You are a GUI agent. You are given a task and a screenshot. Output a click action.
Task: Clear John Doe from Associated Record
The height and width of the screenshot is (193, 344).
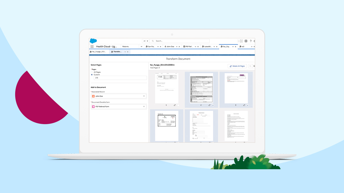[144, 96]
